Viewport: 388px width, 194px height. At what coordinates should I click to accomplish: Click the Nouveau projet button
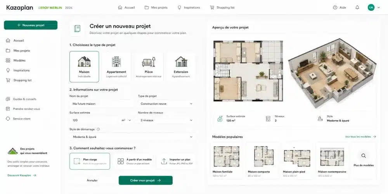[x=31, y=25]
